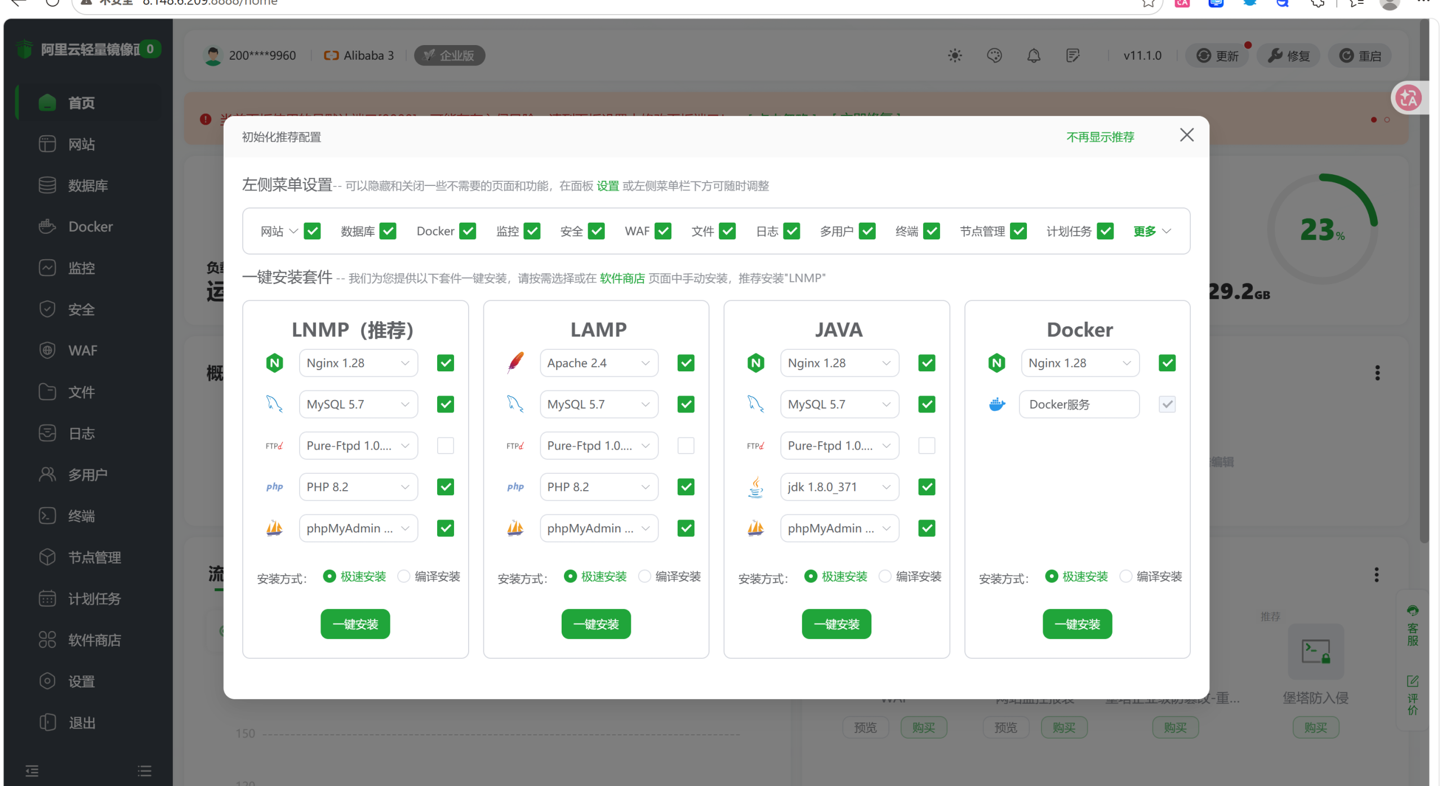Open 数据库 in sidebar
The width and height of the screenshot is (1442, 786).
tap(89, 185)
